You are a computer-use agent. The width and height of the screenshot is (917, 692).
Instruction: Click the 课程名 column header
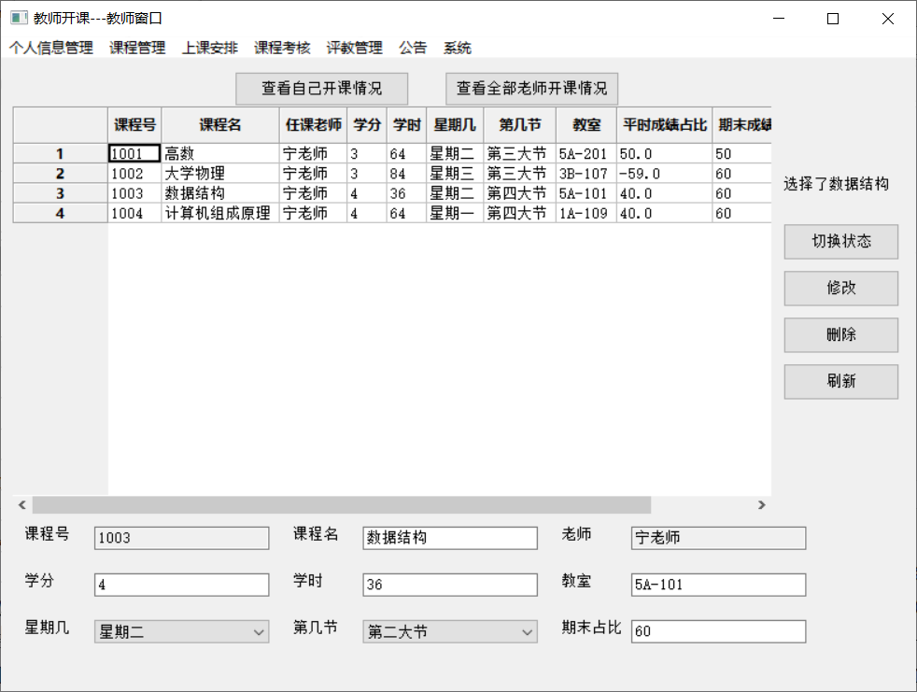tap(220, 125)
